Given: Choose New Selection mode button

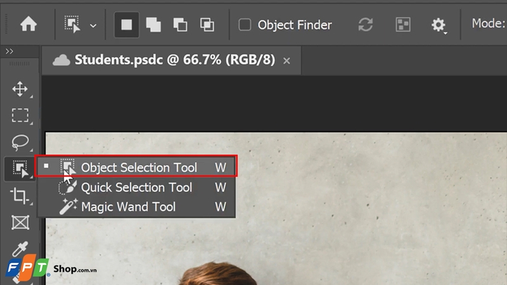Looking at the screenshot, I should (x=126, y=25).
